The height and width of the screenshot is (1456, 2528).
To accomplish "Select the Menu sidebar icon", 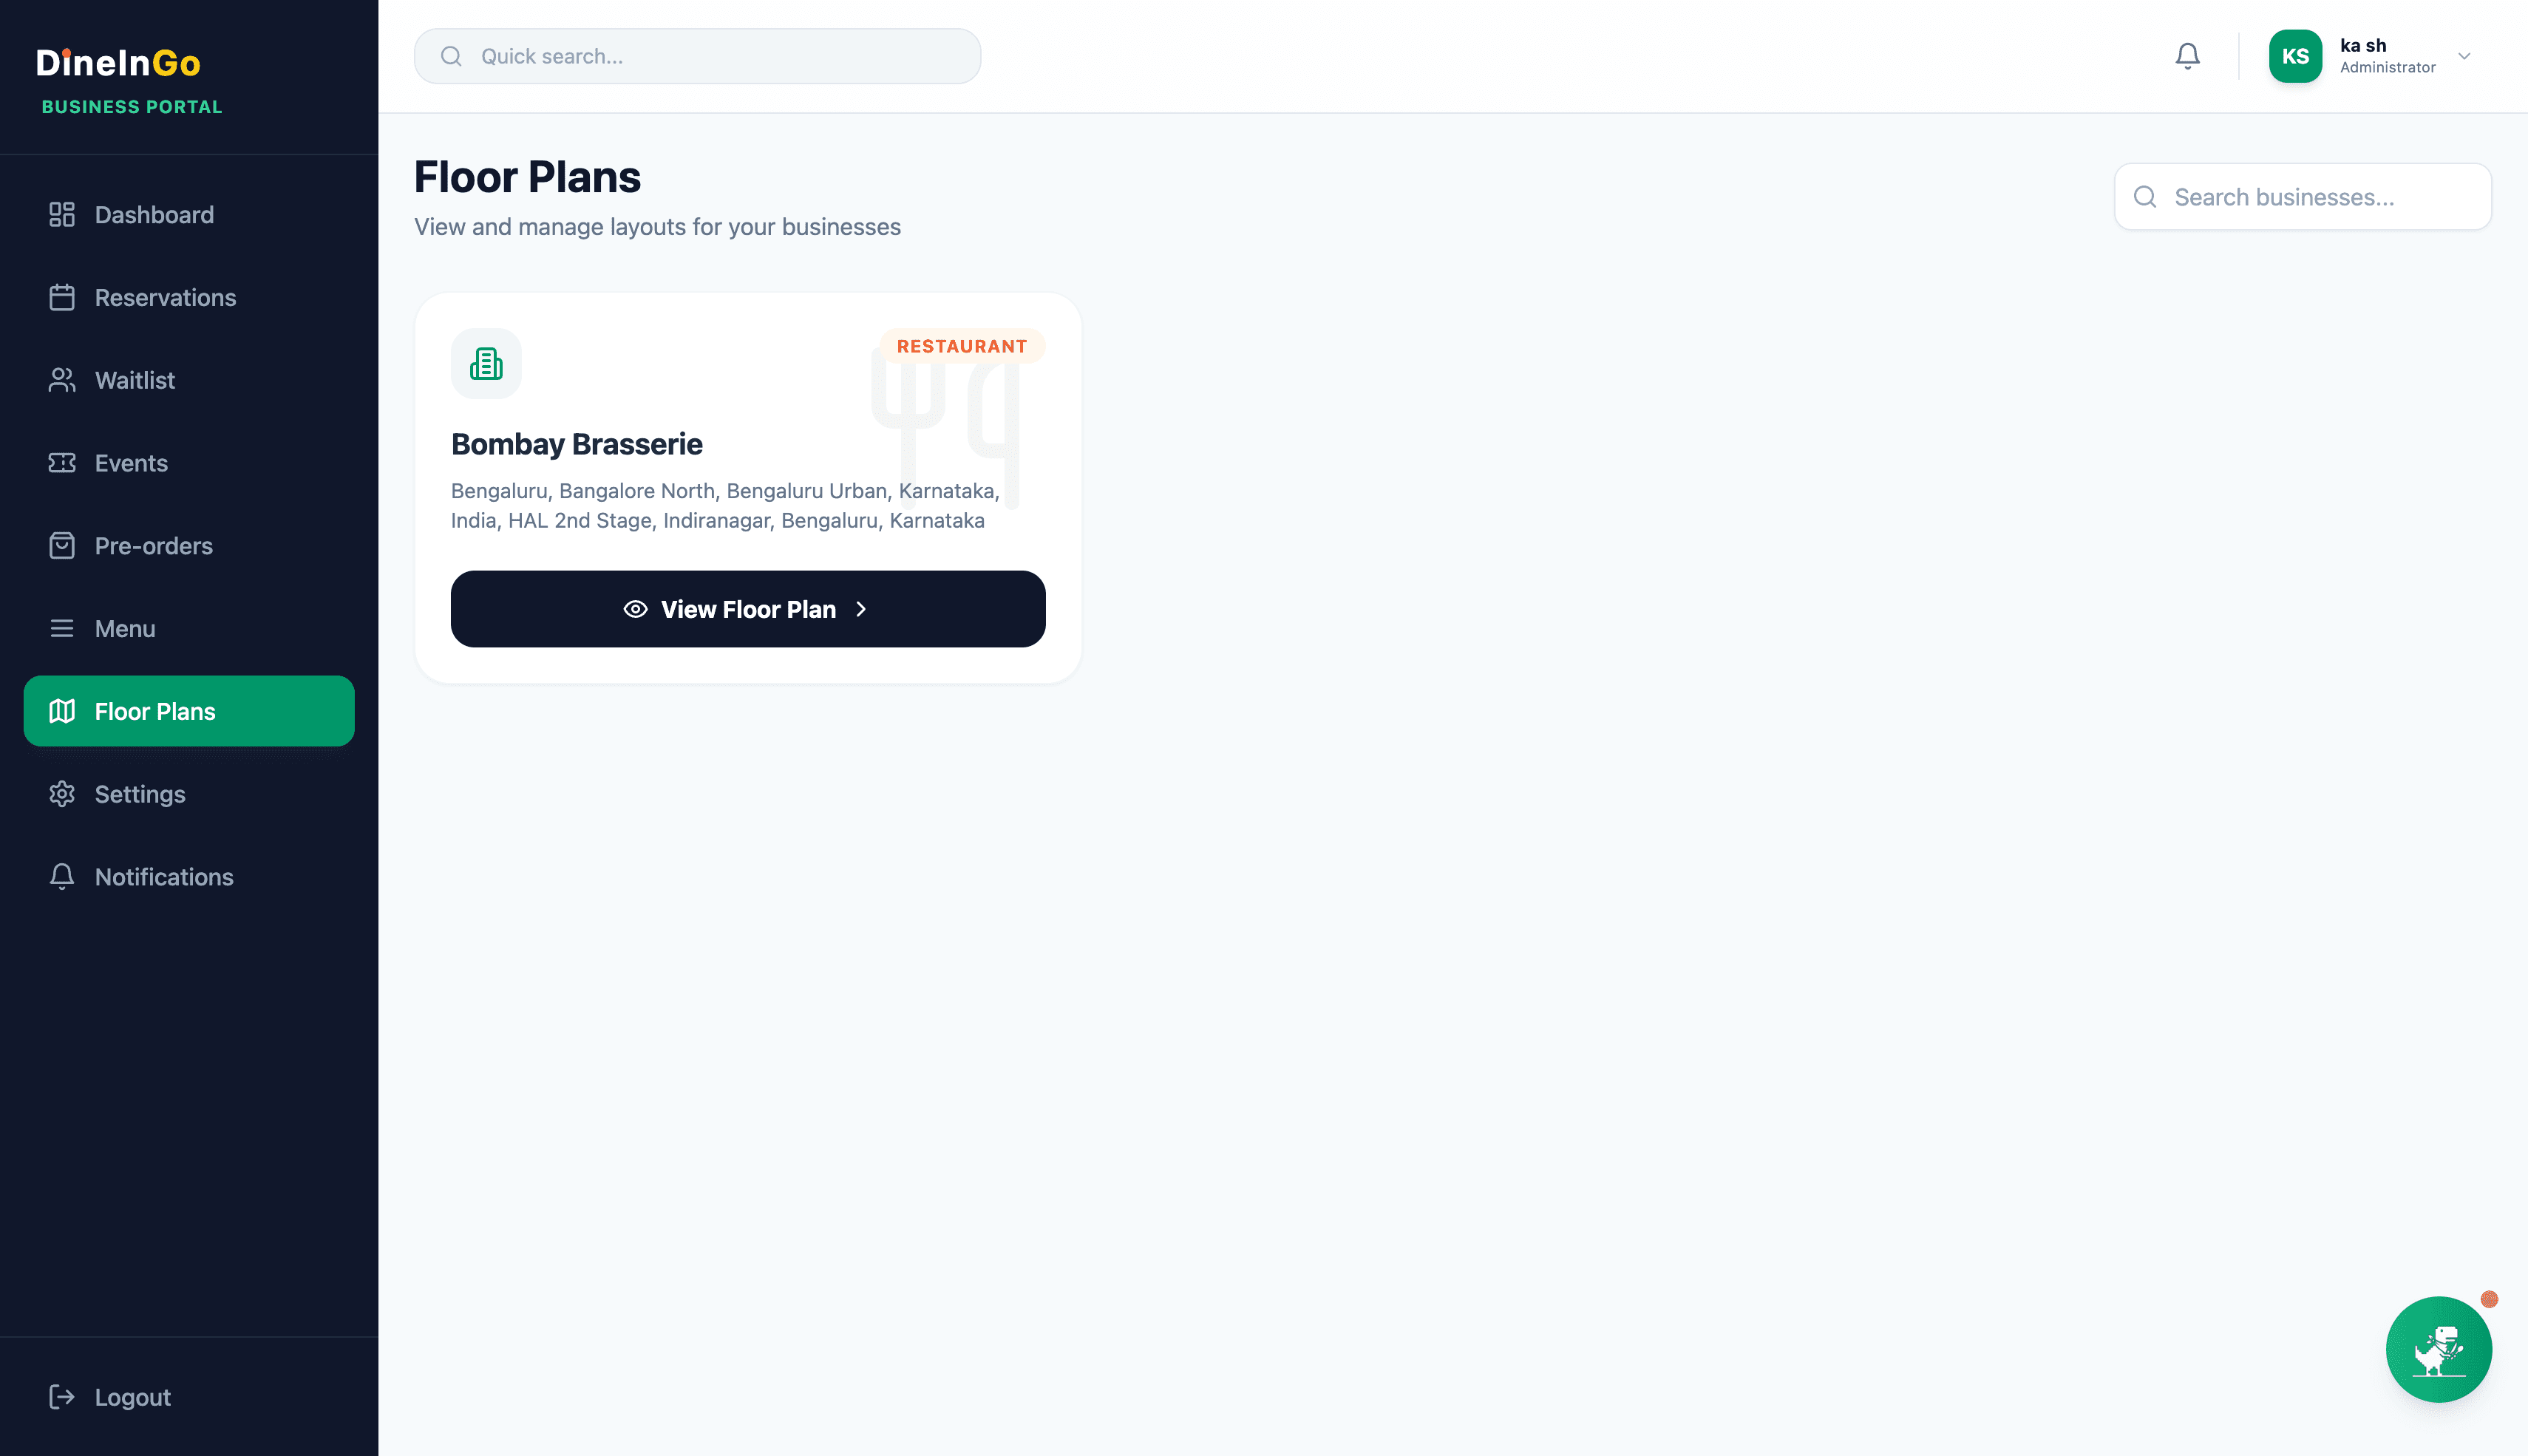I will [62, 628].
